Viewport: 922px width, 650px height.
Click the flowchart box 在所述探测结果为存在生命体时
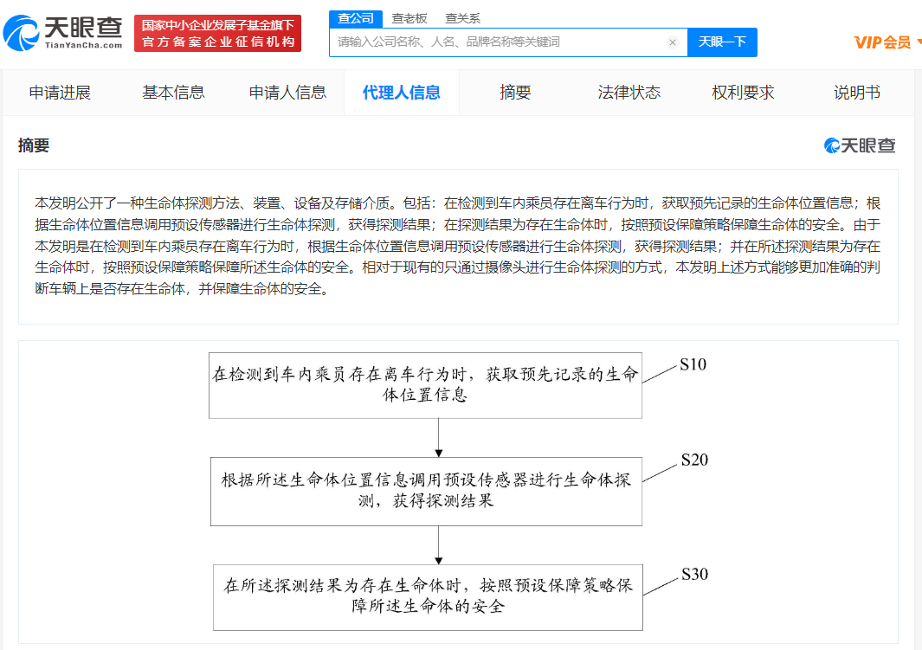(x=428, y=597)
